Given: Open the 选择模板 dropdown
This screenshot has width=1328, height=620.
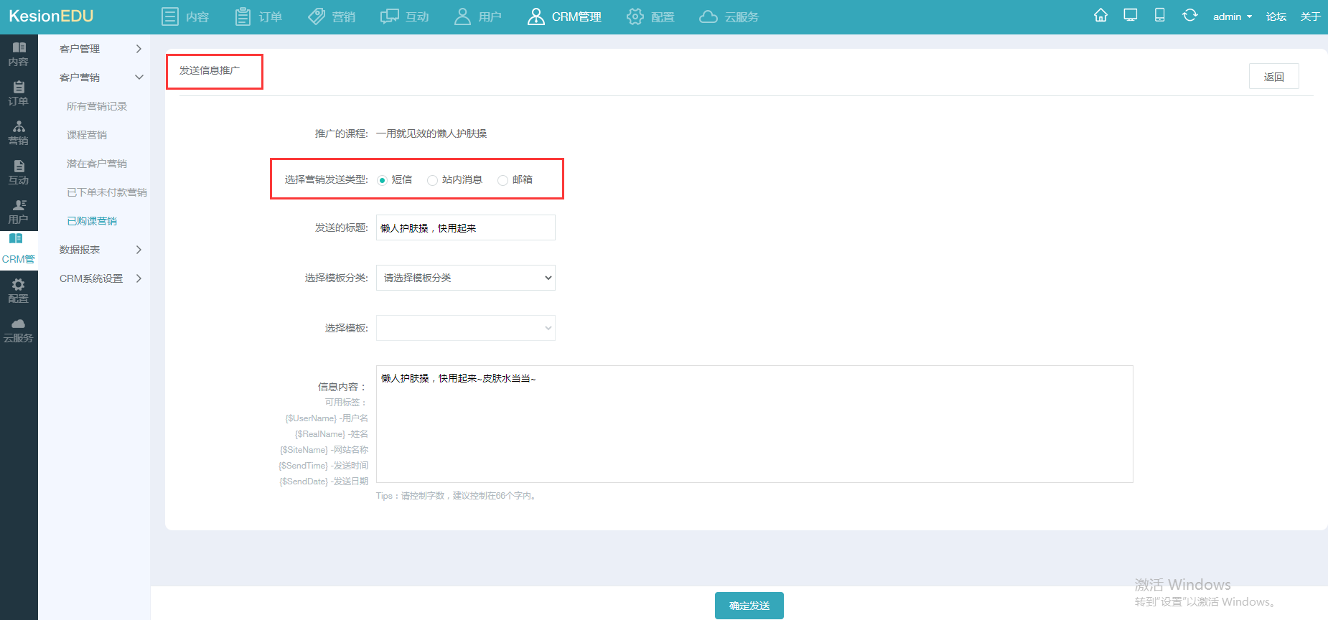Looking at the screenshot, I should [x=466, y=328].
